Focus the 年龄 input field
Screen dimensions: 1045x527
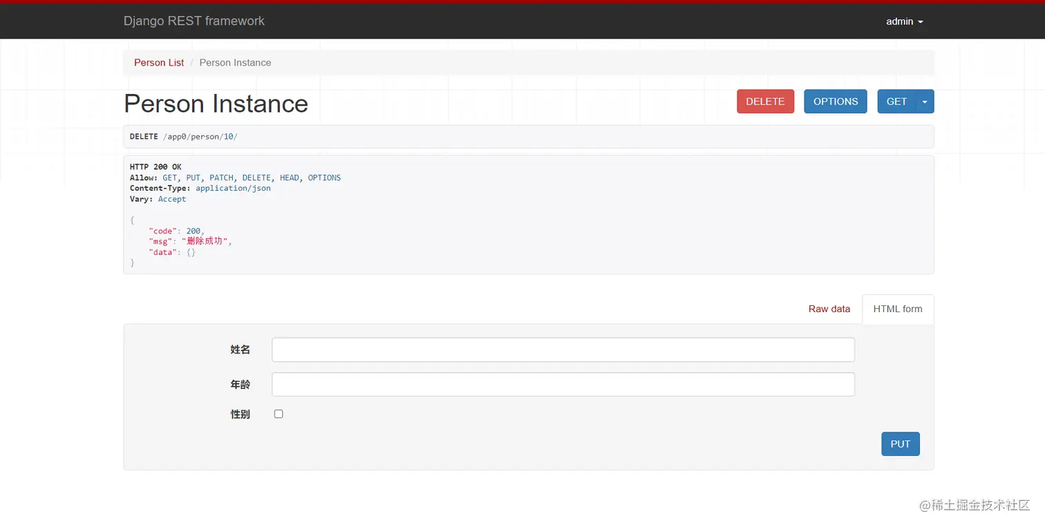tap(563, 385)
